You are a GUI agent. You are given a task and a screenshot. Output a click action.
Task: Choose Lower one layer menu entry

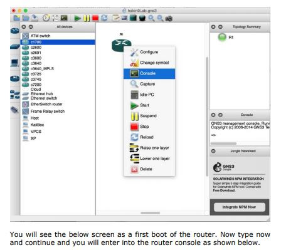click(149, 159)
